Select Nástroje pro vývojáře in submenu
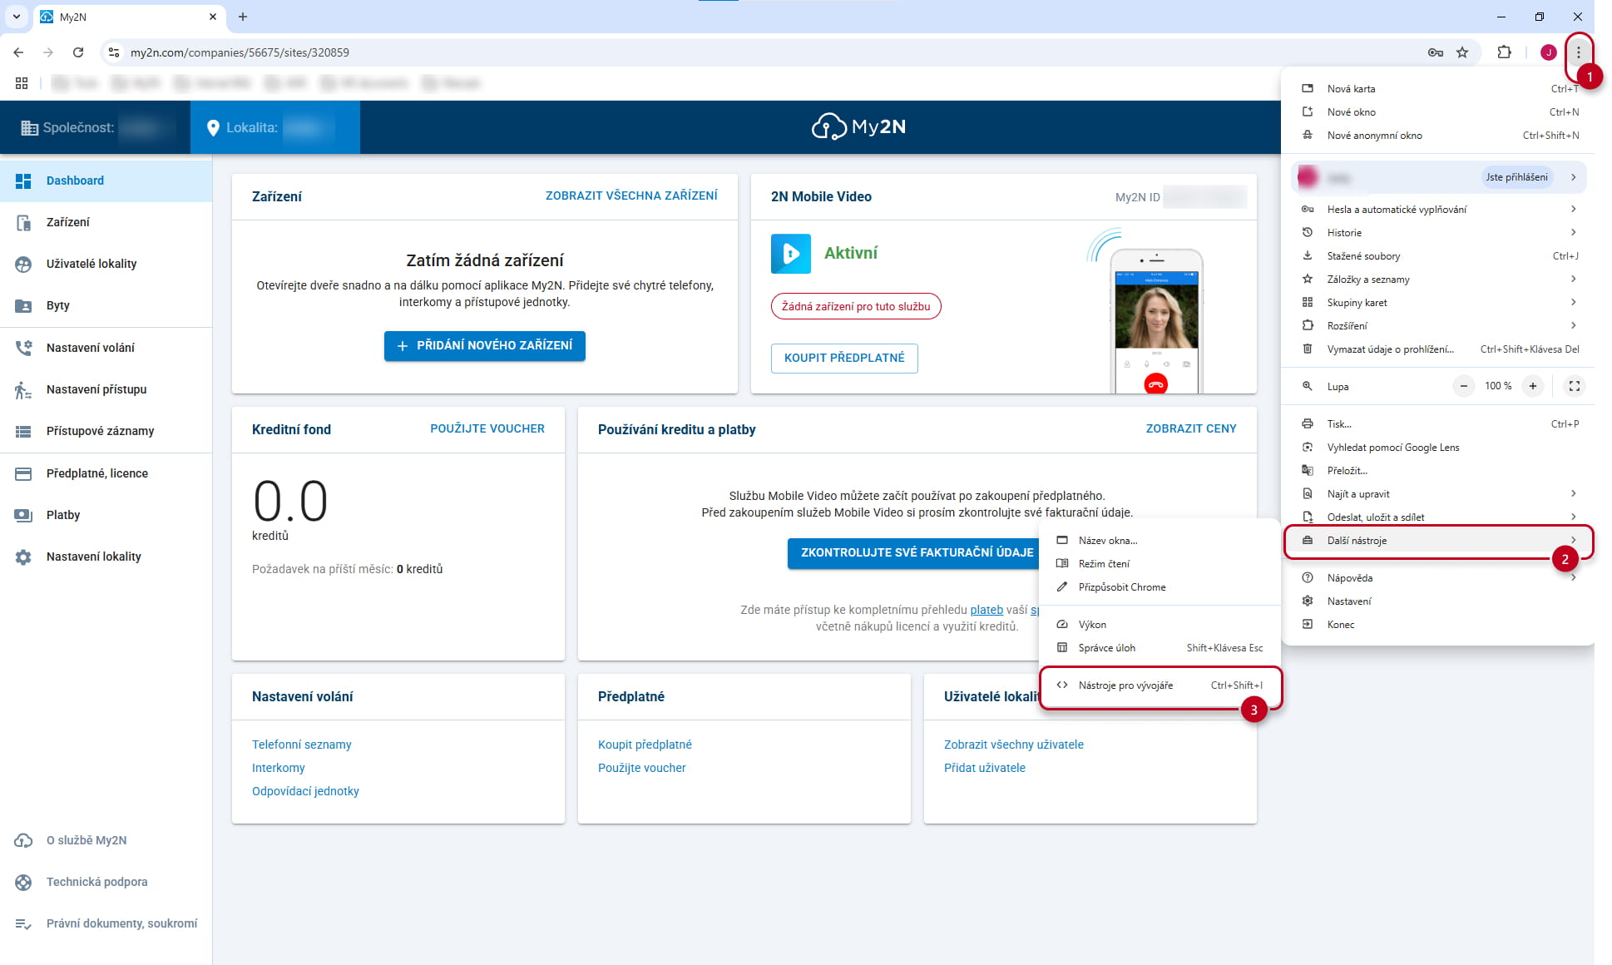 (x=1160, y=685)
